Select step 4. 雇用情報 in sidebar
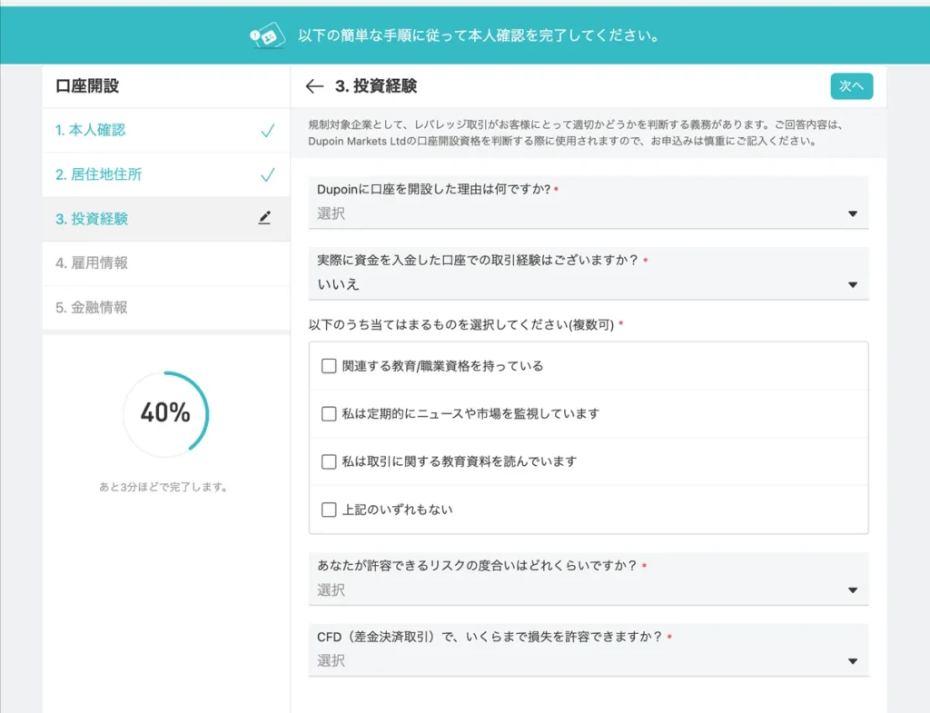The width and height of the screenshot is (930, 713). [92, 262]
